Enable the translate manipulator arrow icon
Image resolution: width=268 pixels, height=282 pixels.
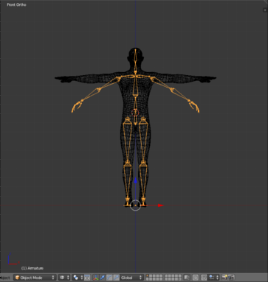coord(103,278)
